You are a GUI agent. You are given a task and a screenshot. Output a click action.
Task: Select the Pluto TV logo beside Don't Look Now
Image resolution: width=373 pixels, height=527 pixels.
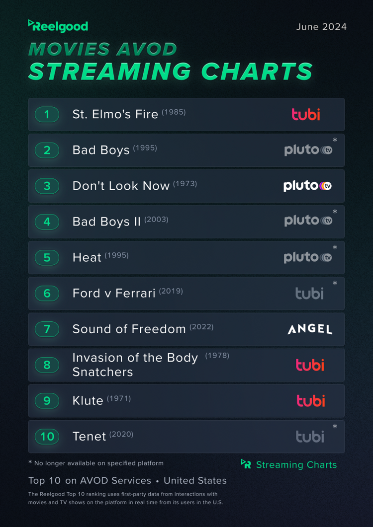(x=307, y=186)
